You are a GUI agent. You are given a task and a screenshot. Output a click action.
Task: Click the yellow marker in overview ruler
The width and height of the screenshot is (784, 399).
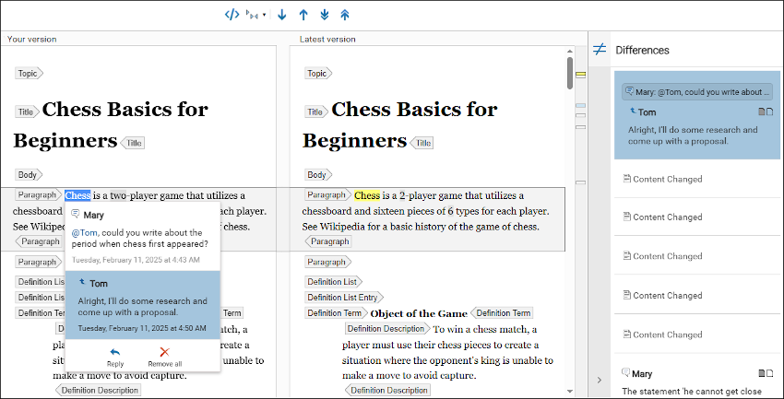click(581, 75)
